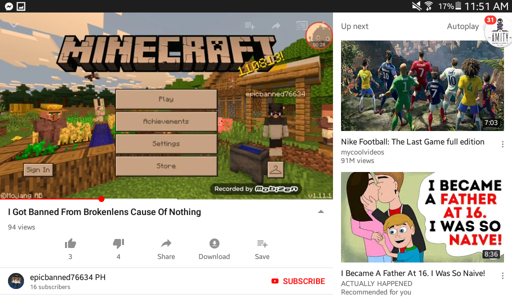Viewport: 512px width, 300px height.
Task: Tap the share arrow on player overlay
Action: click(276, 25)
